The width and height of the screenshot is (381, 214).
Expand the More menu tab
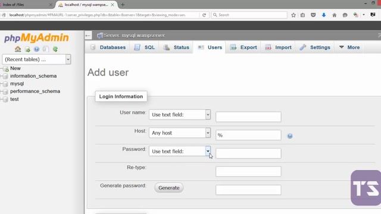click(349, 48)
